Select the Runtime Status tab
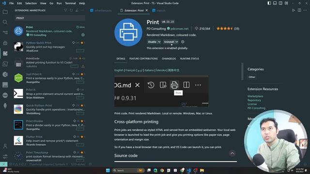Screen dimensions: 310x174 click(x=189, y=58)
